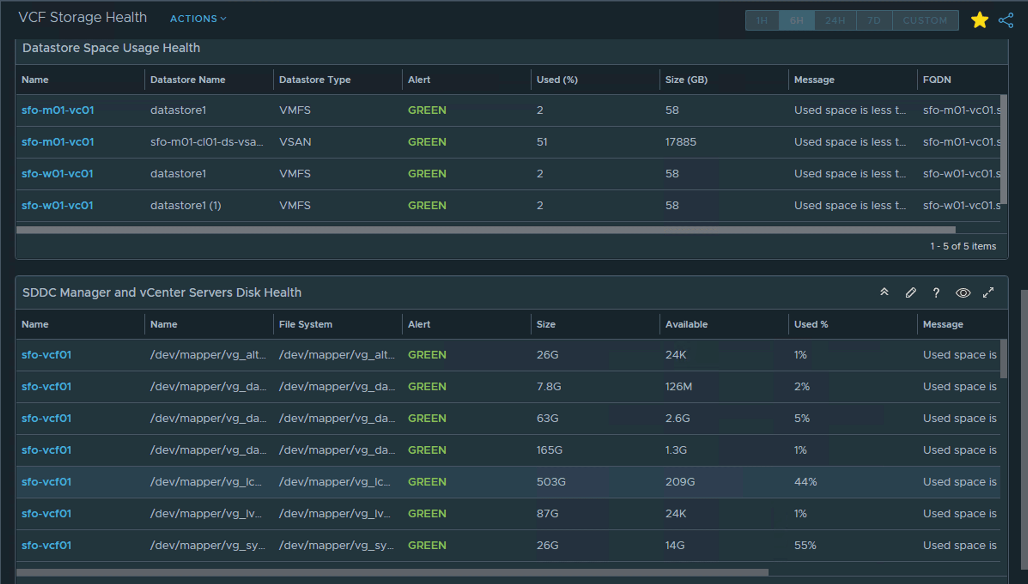Click the yellow favorite star icon
The image size is (1028, 584).
(x=979, y=20)
